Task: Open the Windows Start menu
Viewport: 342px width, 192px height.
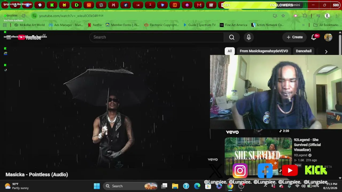Action: point(97,186)
